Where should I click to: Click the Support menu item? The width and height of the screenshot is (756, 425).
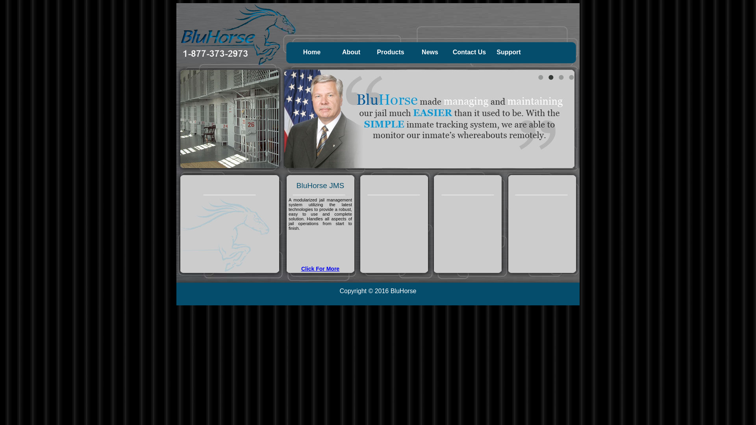point(508,52)
